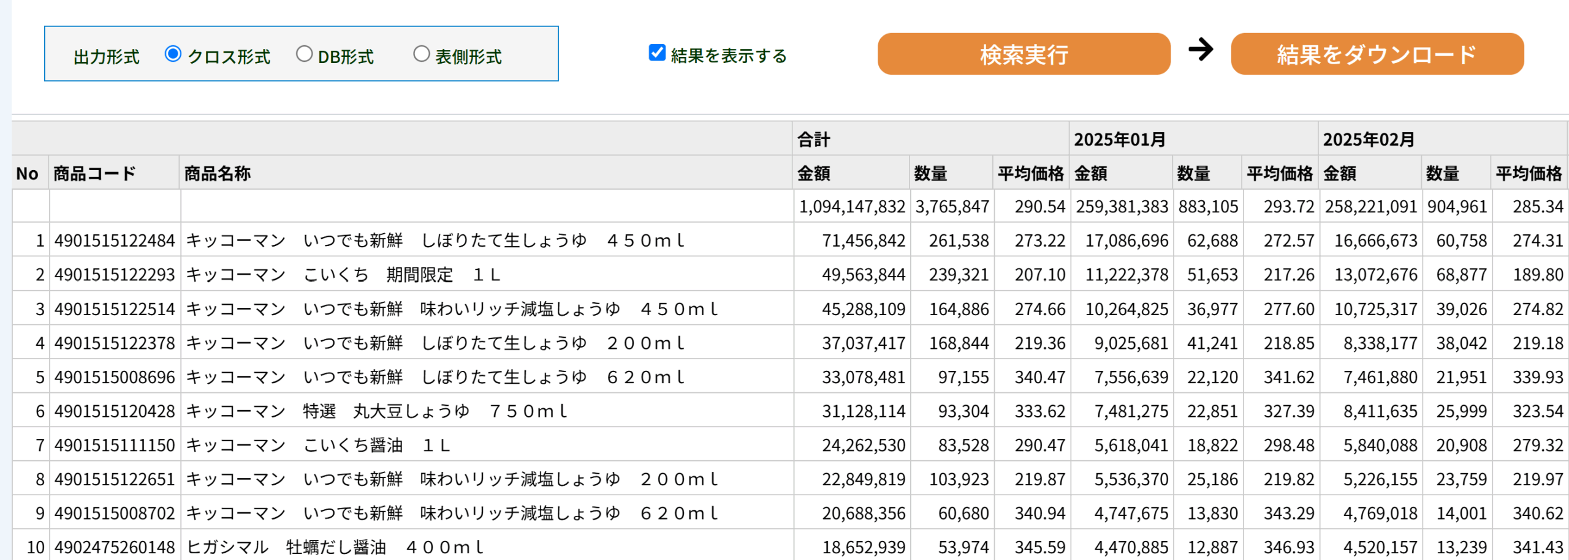Click product code 4901515122293
Image resolution: width=1569 pixels, height=560 pixels.
[115, 275]
